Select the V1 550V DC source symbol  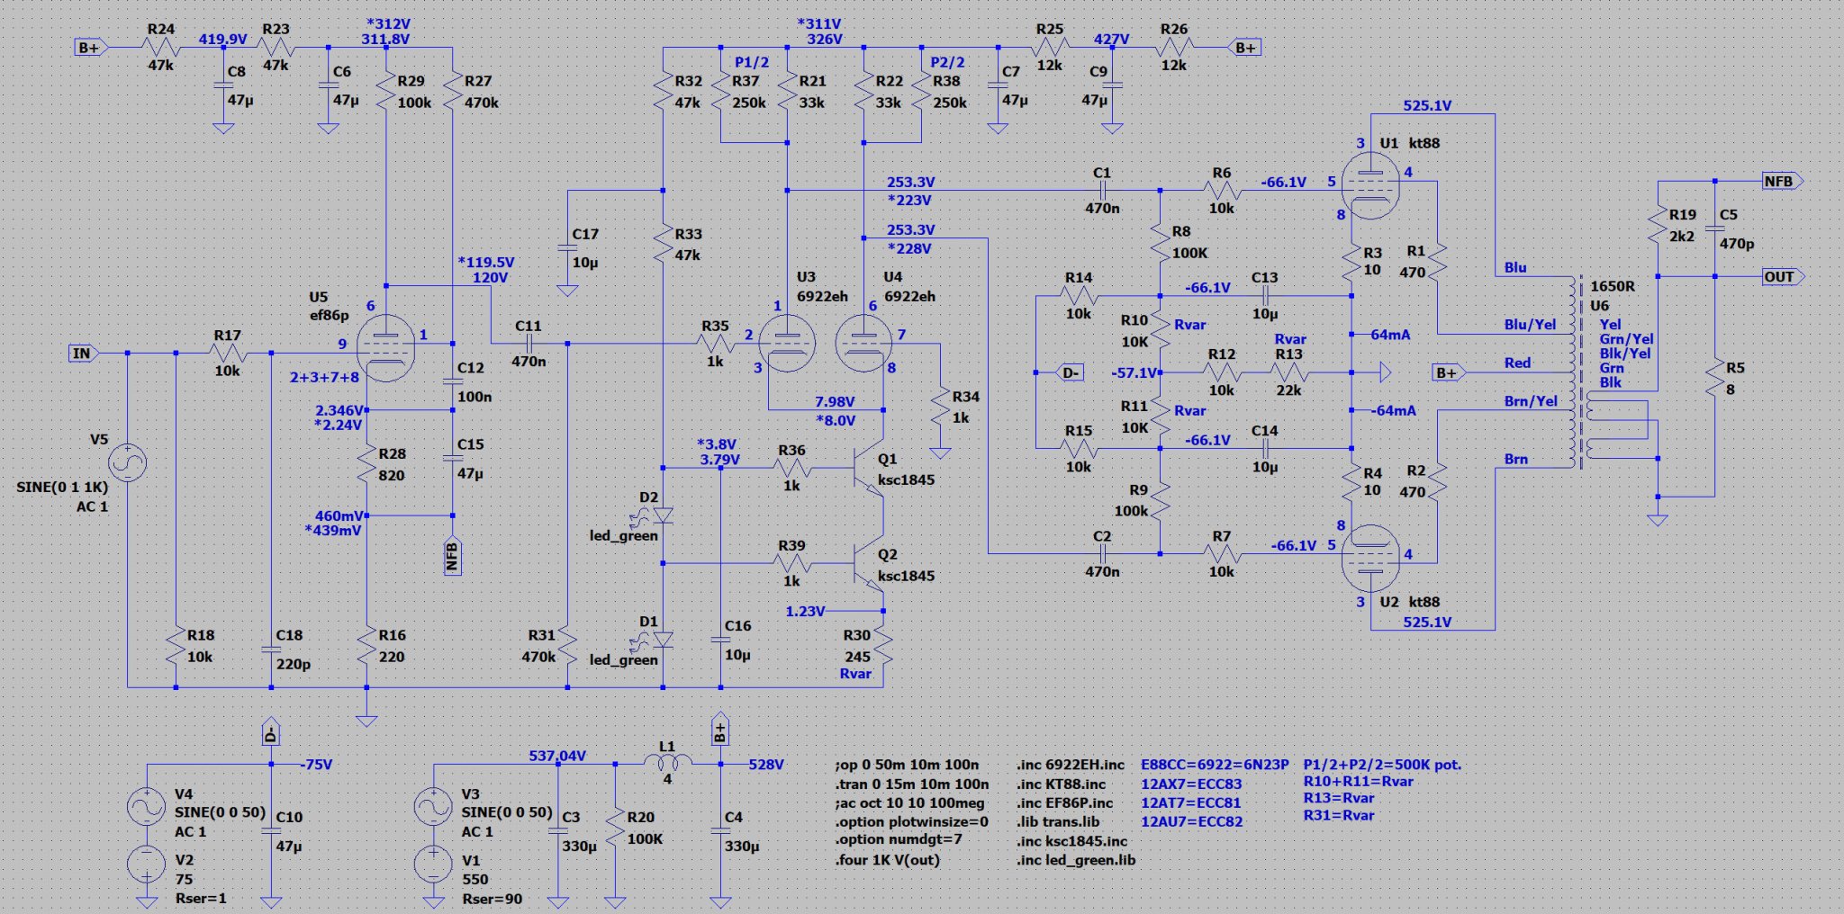point(433,865)
